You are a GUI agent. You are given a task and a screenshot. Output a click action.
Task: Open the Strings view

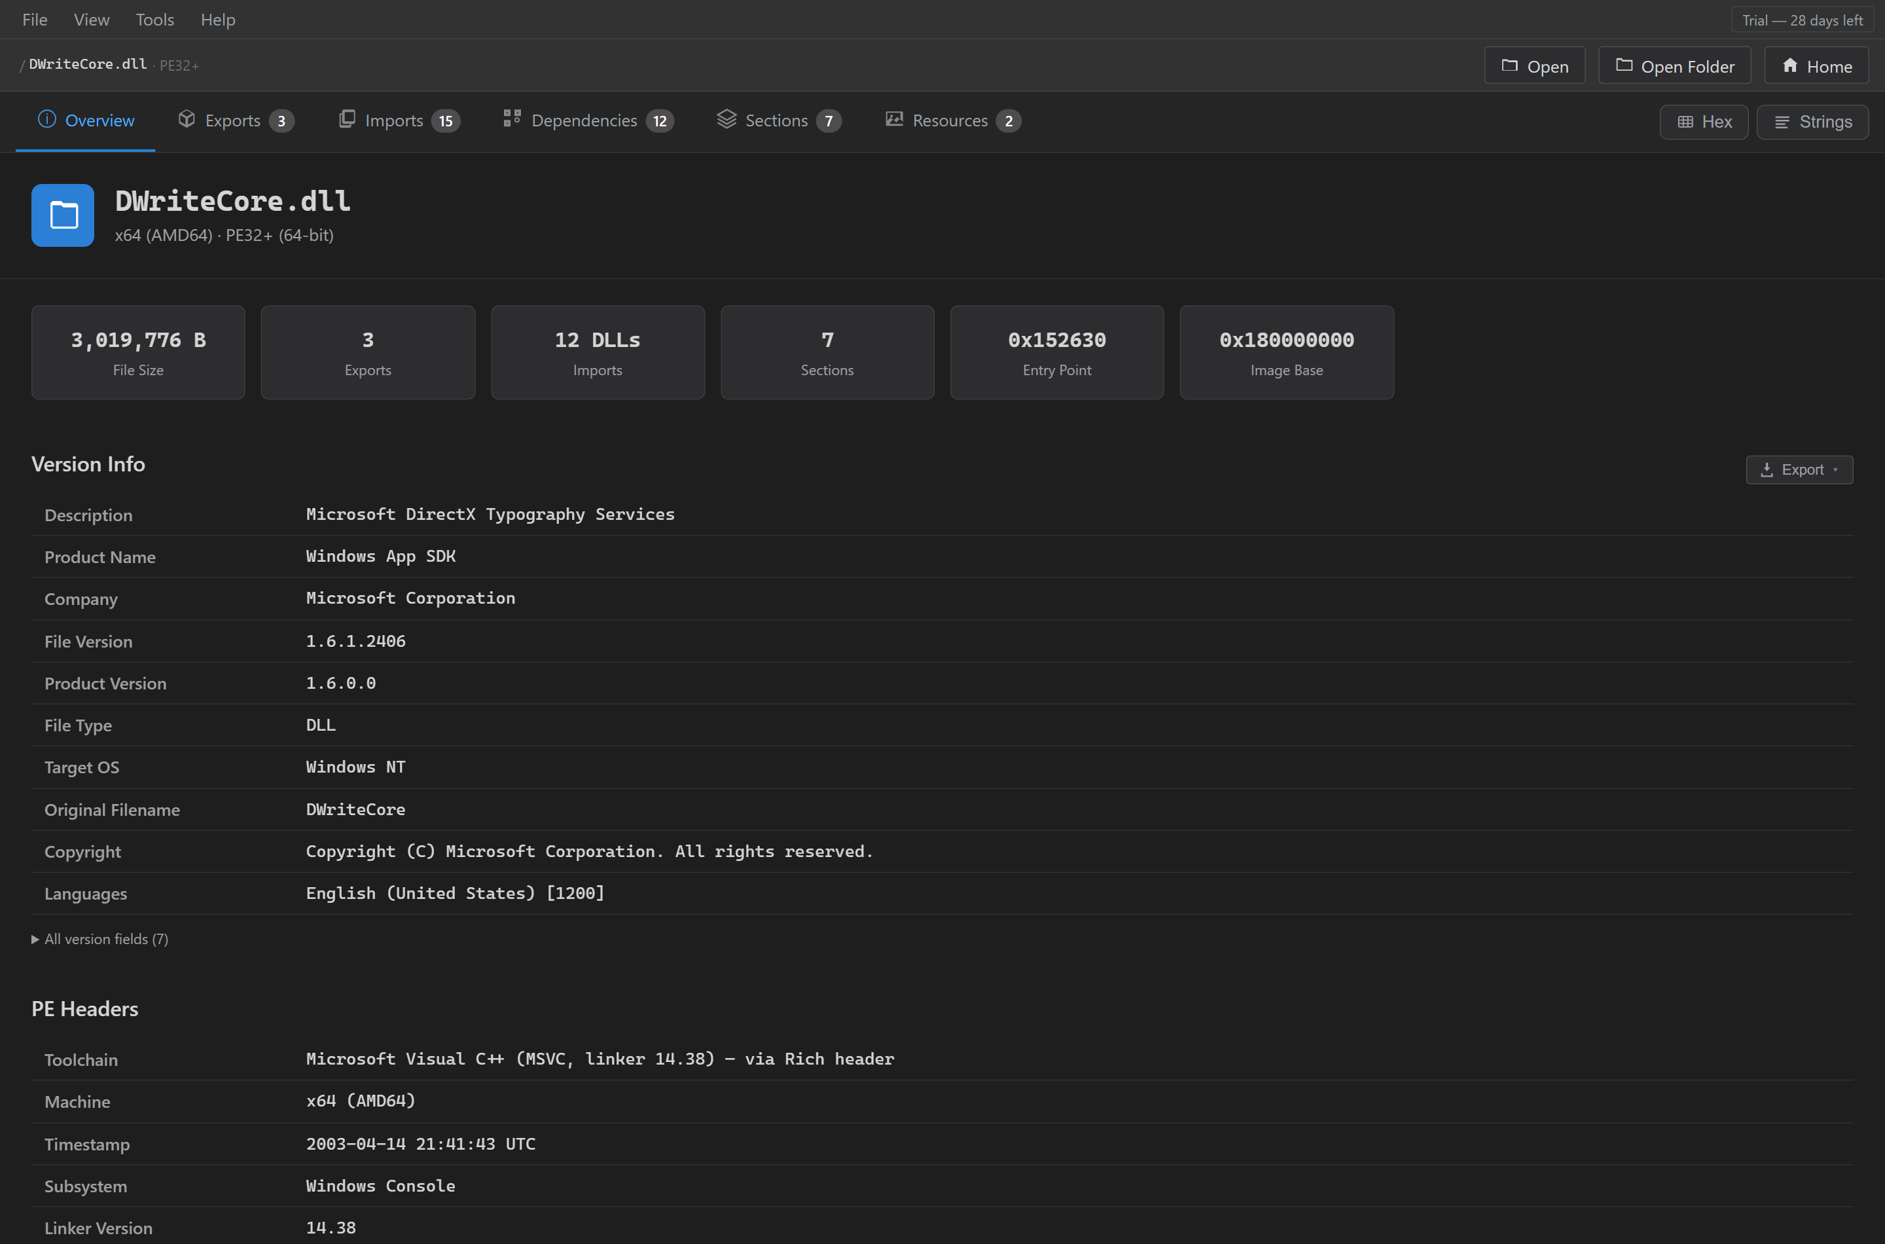(1812, 121)
